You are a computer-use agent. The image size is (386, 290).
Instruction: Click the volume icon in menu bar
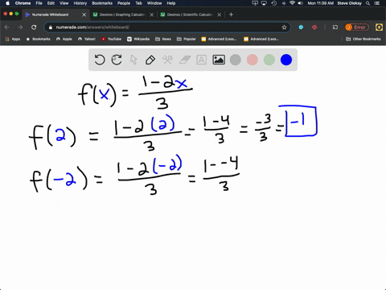click(301, 3)
